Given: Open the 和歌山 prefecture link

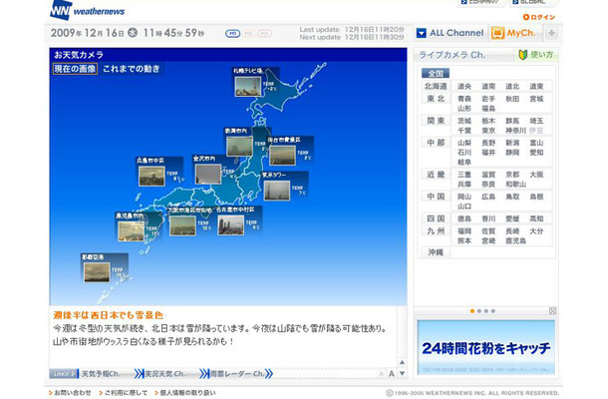Looking at the screenshot, I should [x=515, y=185].
